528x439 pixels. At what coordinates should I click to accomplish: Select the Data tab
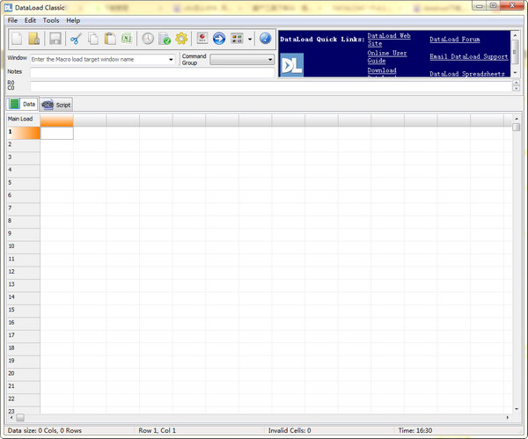[23, 105]
